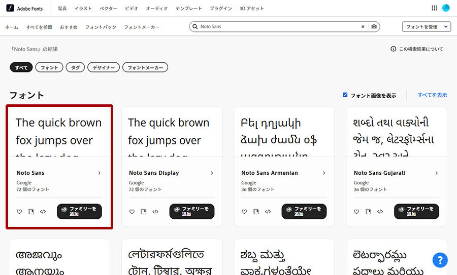Expand Noto Sans family chevron
The image size is (457, 275).
100,173
